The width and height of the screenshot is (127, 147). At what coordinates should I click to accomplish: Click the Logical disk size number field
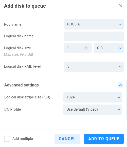point(78,48)
